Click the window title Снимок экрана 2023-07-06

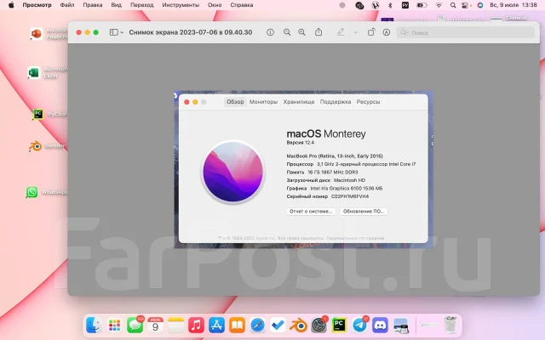tap(191, 32)
